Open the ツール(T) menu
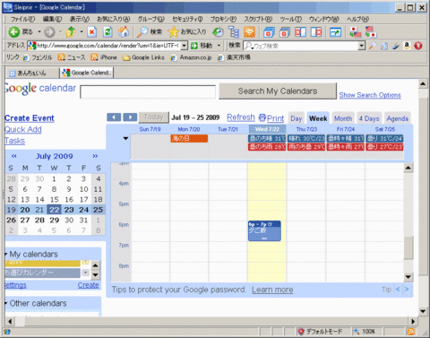 290,19
